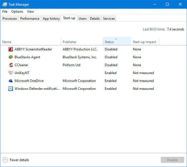The image size is (187, 167).
Task: Click the Microsoft OneDrive cloud icon
Action: (x=11, y=81)
